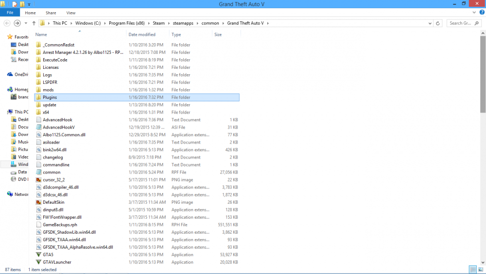Viewport: 486px width, 274px height.
Task: Select the GTAVLauncher application icon
Action: 38,262
